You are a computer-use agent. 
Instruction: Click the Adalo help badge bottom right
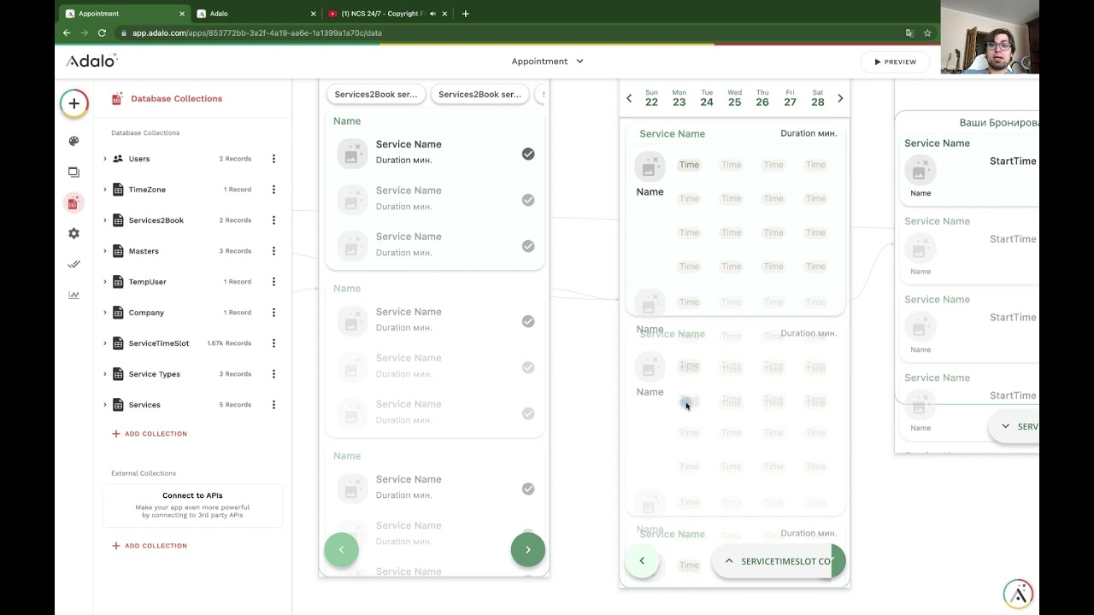[1018, 593]
